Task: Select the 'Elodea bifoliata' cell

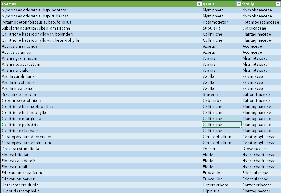Action: 102,155
